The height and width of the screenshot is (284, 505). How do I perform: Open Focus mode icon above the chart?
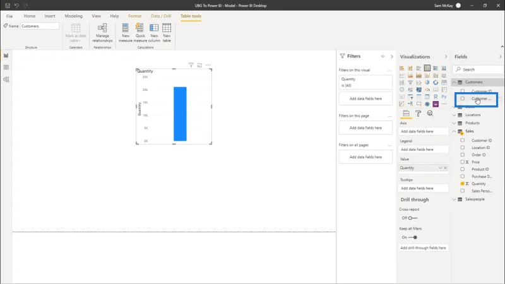pyautogui.click(x=199, y=65)
